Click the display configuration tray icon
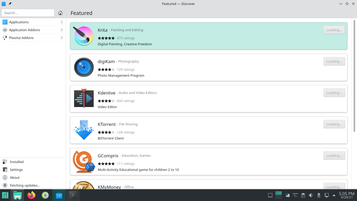 pos(326,195)
